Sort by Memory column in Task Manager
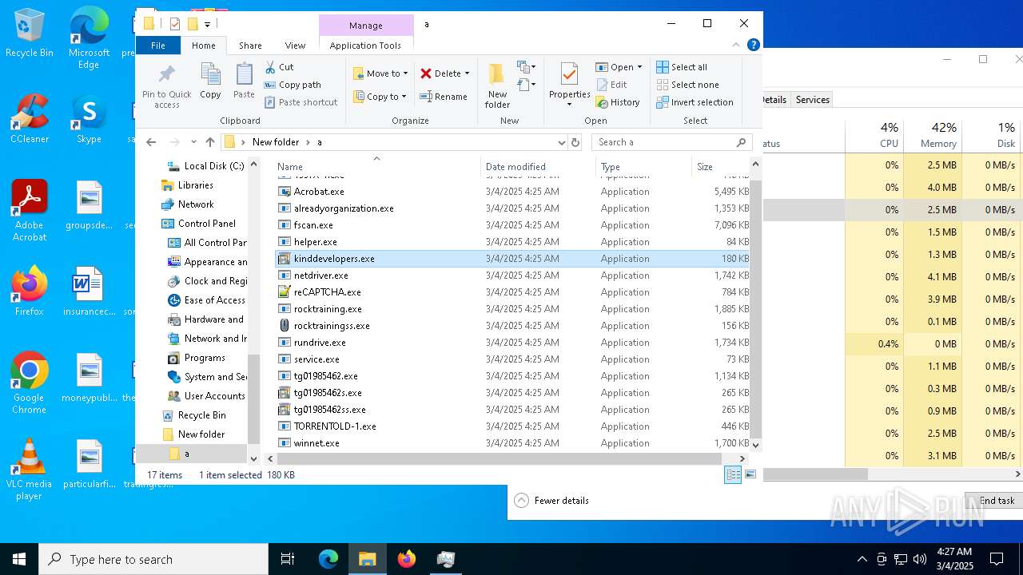The image size is (1023, 575). pyautogui.click(x=934, y=135)
